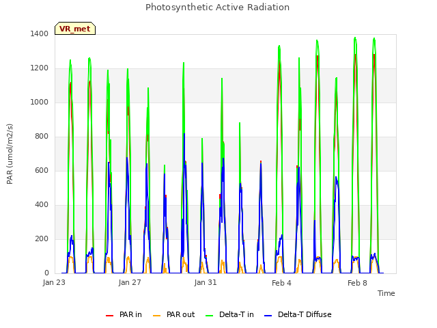Click the 1400 y-axis tick label
This screenshot has width=437, height=328.
[40, 33]
